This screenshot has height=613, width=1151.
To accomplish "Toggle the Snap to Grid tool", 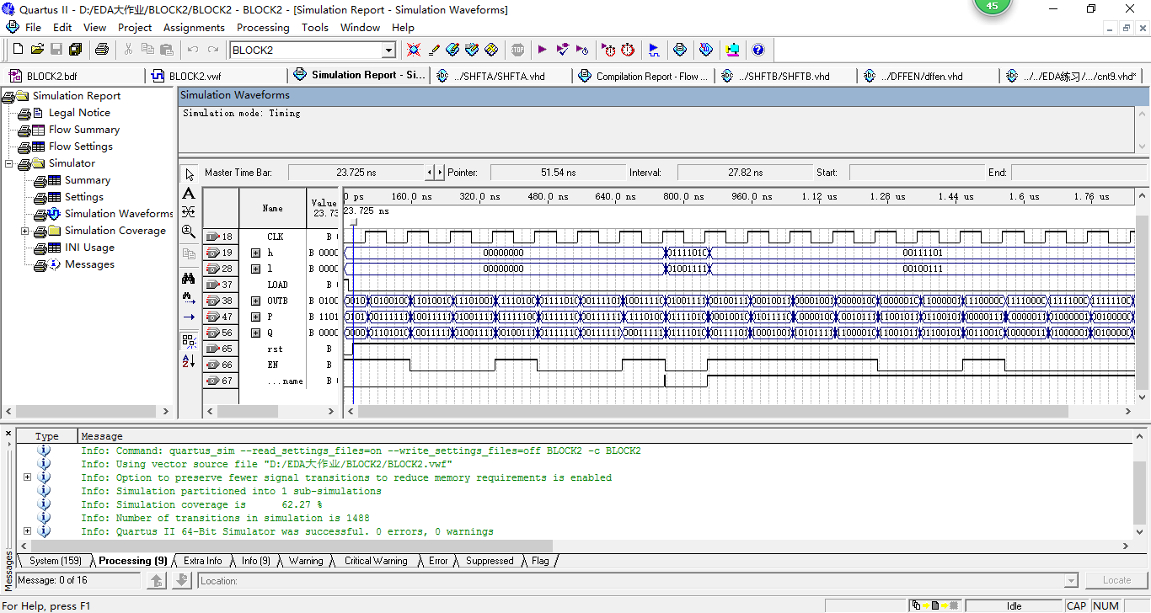I will (x=189, y=340).
